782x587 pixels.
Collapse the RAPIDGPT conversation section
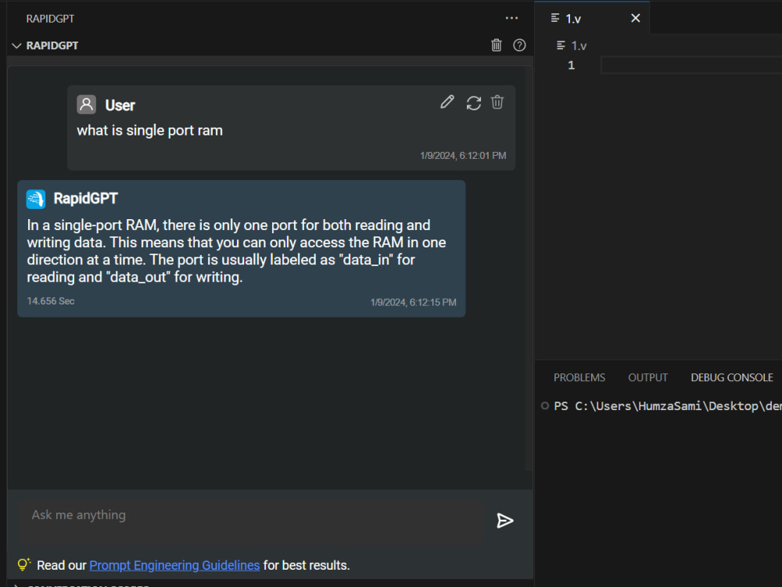tap(16, 45)
